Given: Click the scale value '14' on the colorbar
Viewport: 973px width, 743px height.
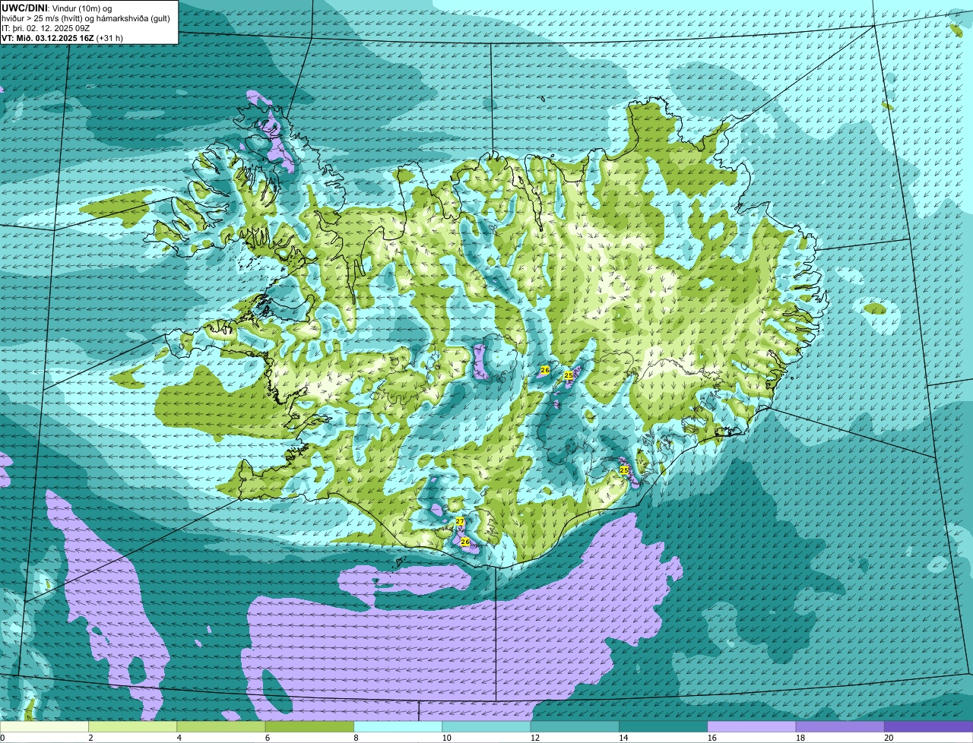Looking at the screenshot, I should pos(623,738).
